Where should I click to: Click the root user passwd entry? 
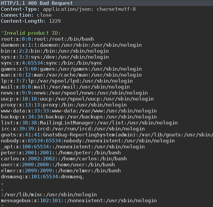tap(47, 39)
